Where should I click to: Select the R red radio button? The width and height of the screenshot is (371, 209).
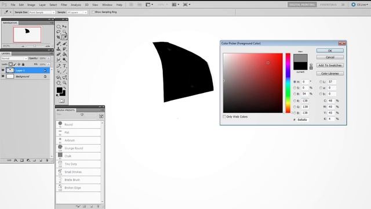point(295,100)
